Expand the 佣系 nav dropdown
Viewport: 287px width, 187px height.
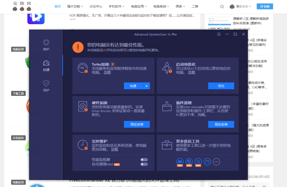(x=180, y=6)
